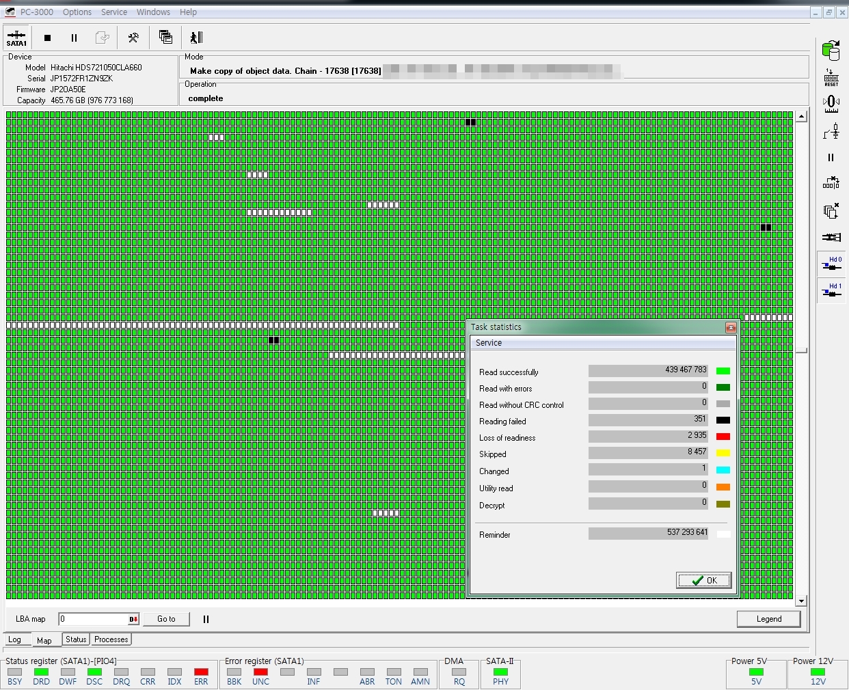Click pause icon next to Go to
The image size is (849, 690).
(x=206, y=619)
